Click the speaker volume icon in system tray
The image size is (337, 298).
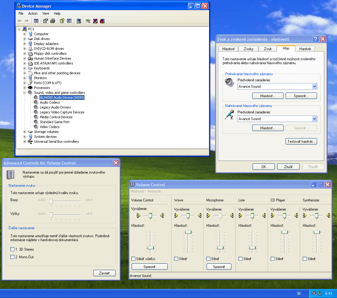pos(314,293)
